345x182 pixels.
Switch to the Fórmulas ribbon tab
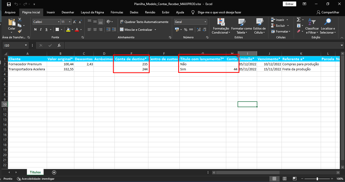click(117, 12)
